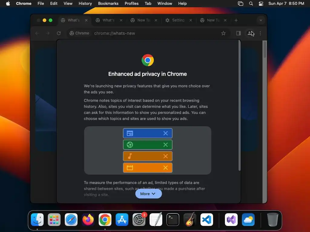Open the View menu
Image resolution: width=310 pixels, height=232 pixels.
tap(68, 3)
